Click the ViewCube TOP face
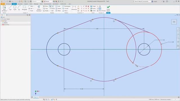The width and height of the screenshot is (180, 101). pos(174,22)
